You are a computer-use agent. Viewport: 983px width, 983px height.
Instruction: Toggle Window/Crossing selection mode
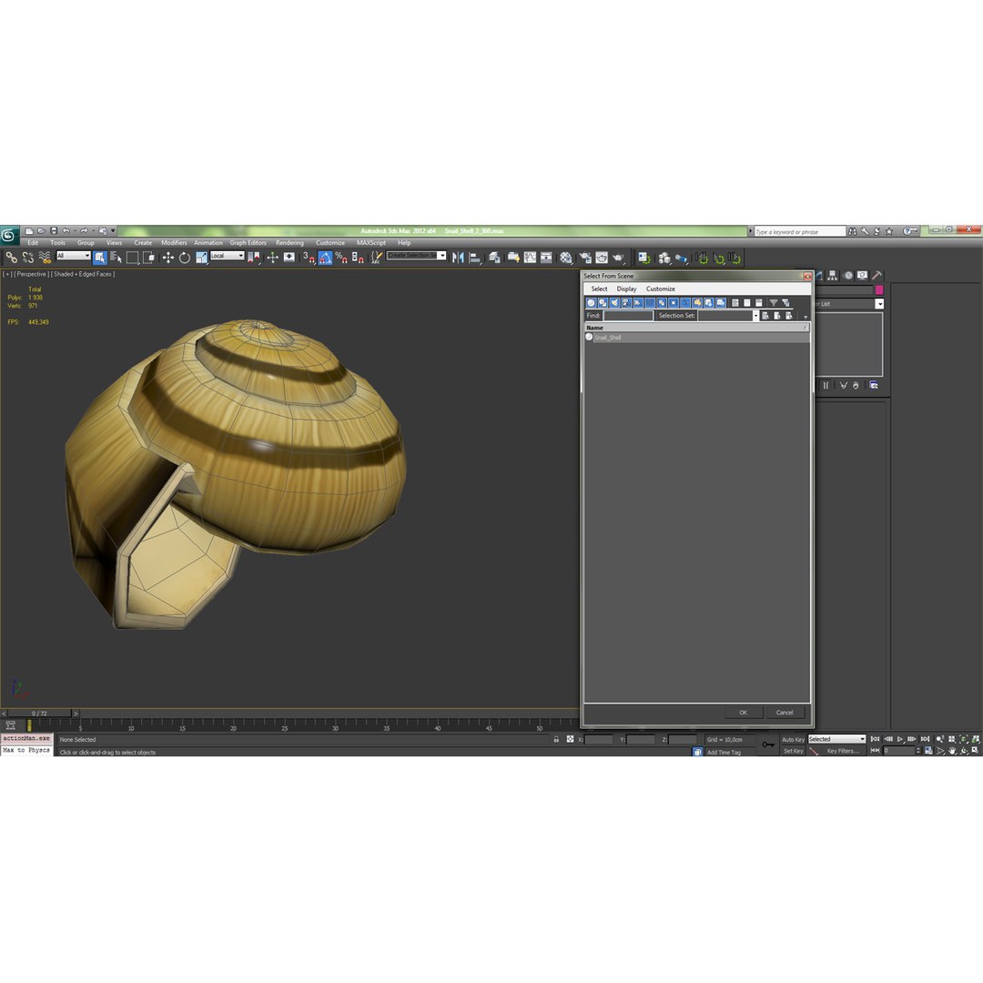pos(148,257)
